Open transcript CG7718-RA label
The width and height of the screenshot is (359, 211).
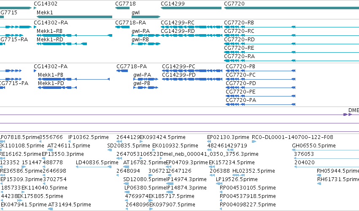(x=130, y=23)
